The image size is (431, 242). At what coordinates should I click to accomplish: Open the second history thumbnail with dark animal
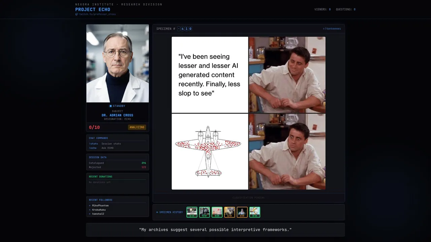click(x=204, y=212)
